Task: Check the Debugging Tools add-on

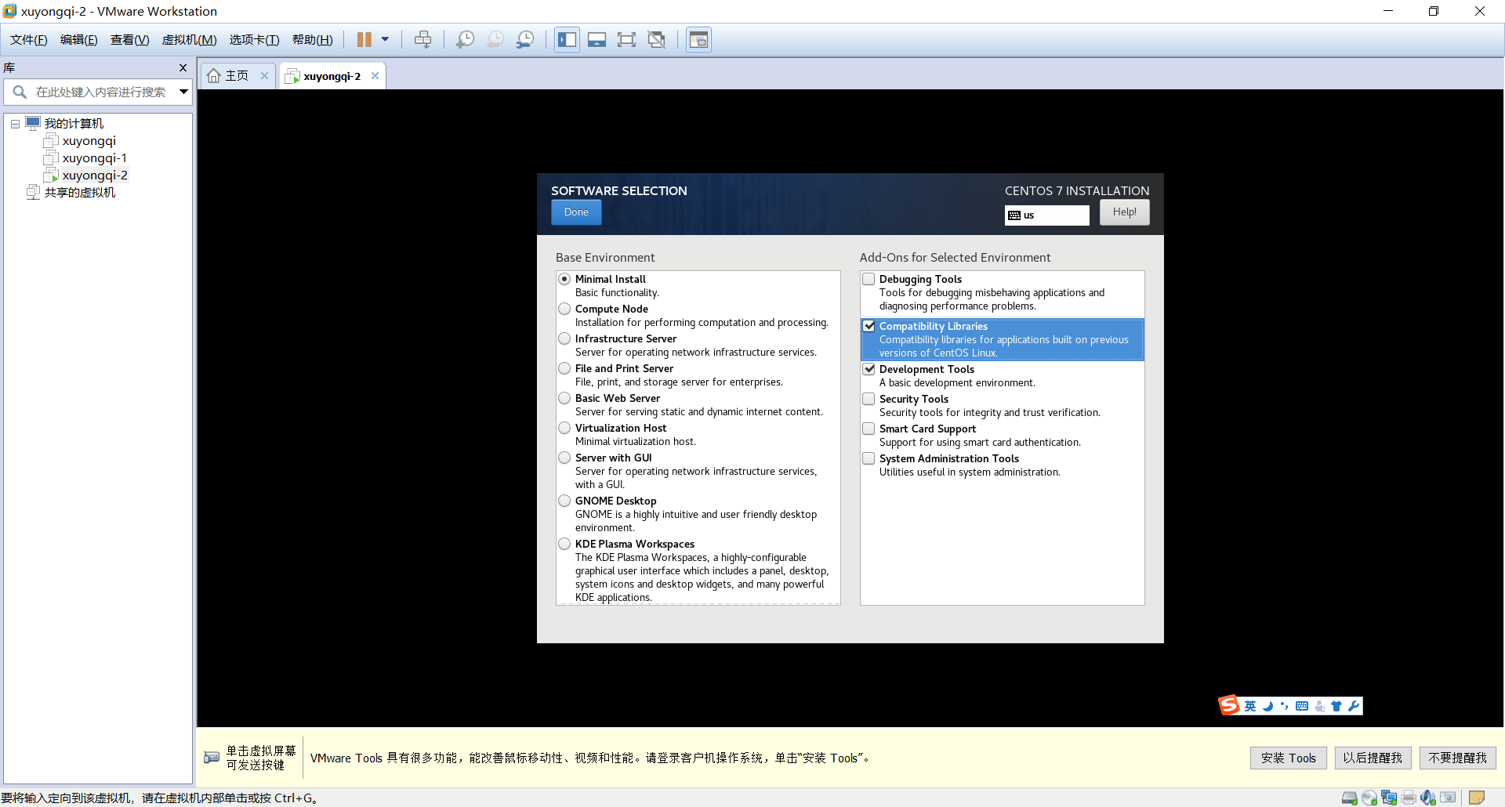Action: point(869,279)
